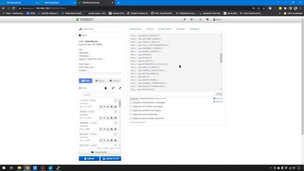
Task: Toggle the Autoscroll button
Action: [134, 99]
